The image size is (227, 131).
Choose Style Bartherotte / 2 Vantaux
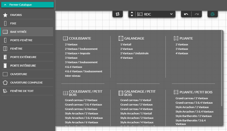(x=193, y=116)
